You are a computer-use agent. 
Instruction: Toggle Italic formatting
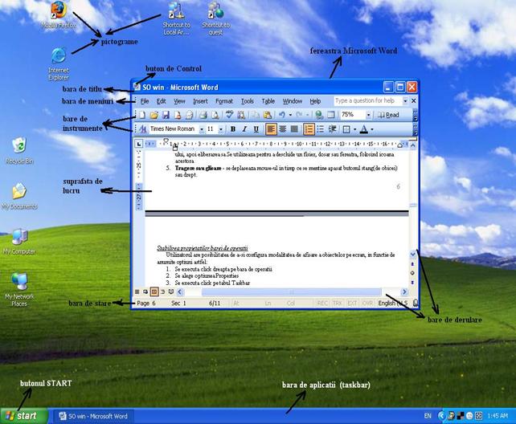click(244, 129)
